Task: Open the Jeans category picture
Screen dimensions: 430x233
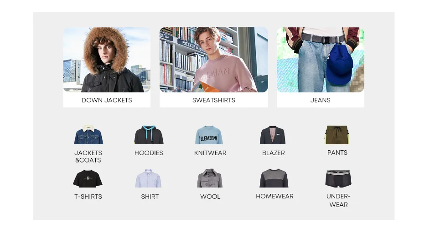Action: (x=320, y=60)
